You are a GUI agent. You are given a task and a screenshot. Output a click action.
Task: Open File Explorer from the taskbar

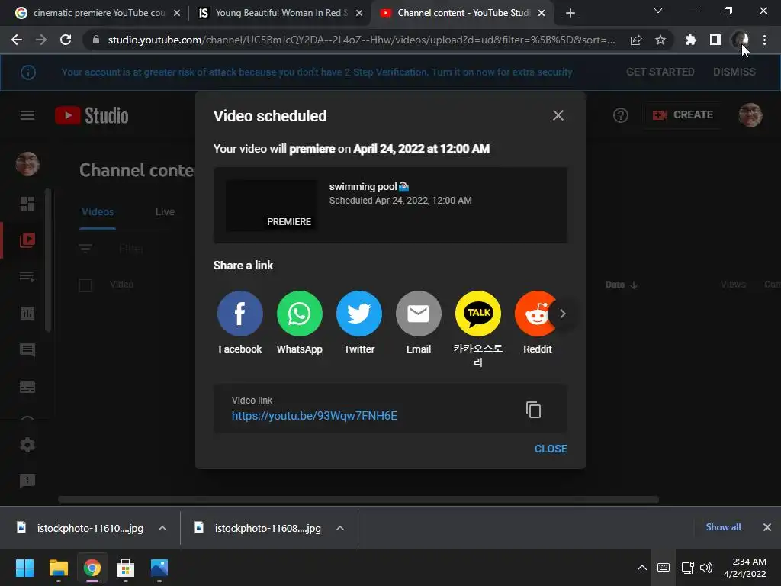58,568
